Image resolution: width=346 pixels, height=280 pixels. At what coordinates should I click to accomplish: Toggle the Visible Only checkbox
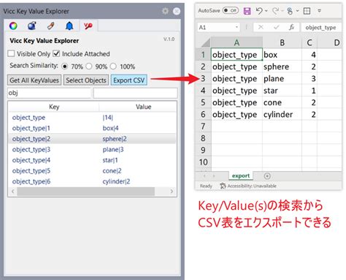pos(11,53)
